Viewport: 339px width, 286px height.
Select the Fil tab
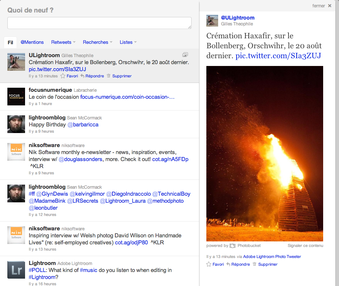pyautogui.click(x=10, y=42)
